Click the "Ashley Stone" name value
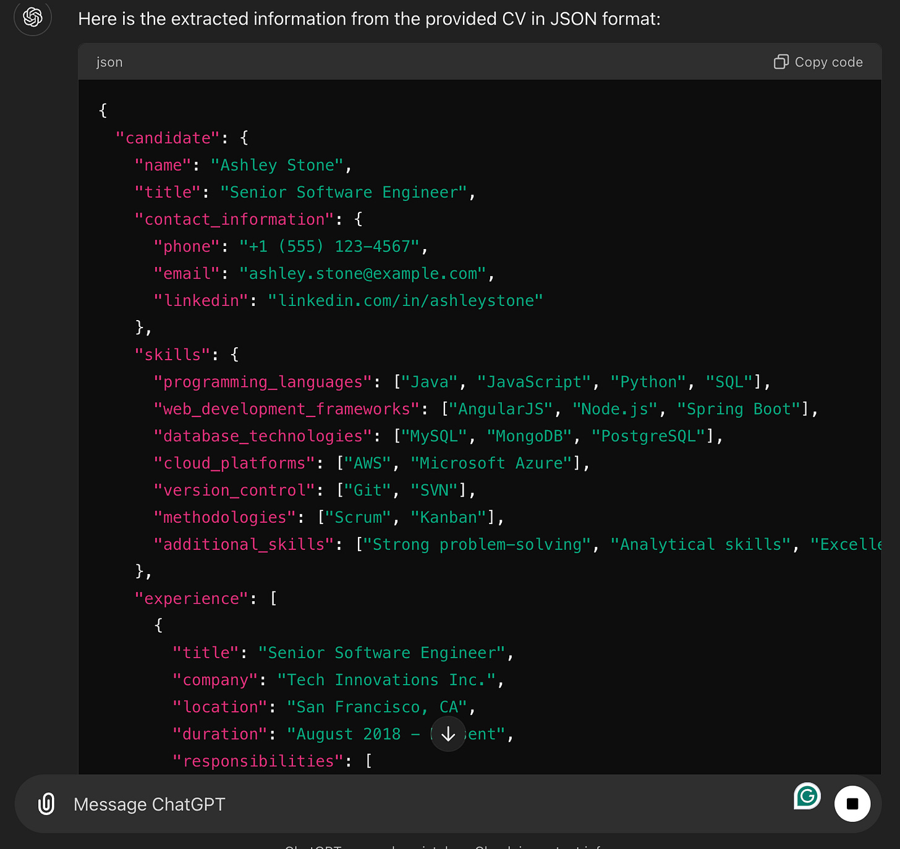This screenshot has width=900, height=849. point(277,165)
